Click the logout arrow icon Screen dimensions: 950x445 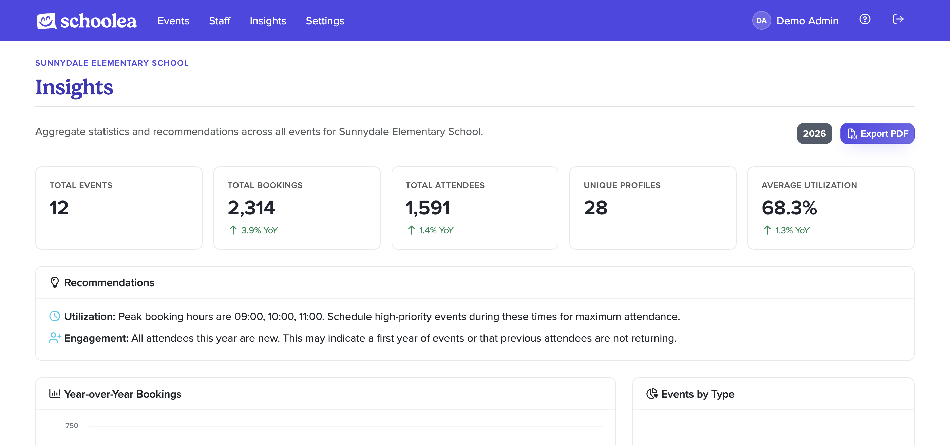pos(898,19)
